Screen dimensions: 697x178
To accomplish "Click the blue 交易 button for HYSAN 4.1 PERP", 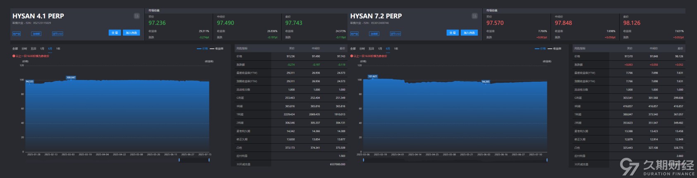I will coord(115,33).
